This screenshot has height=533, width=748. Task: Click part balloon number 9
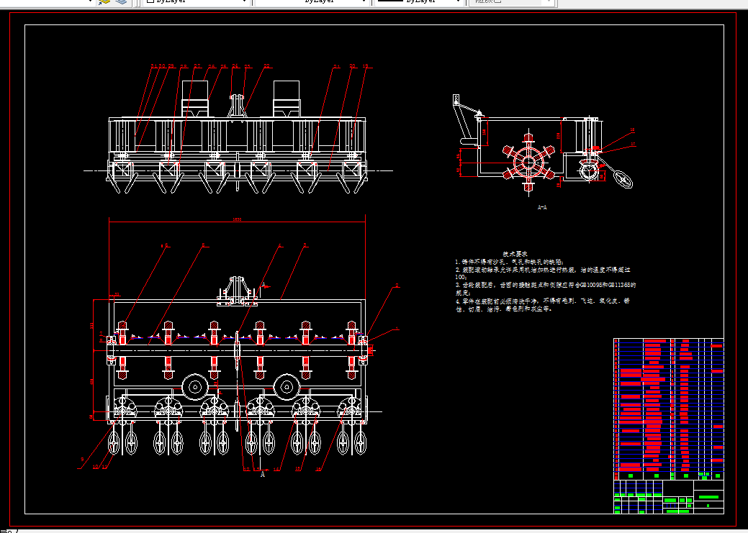click(x=82, y=460)
